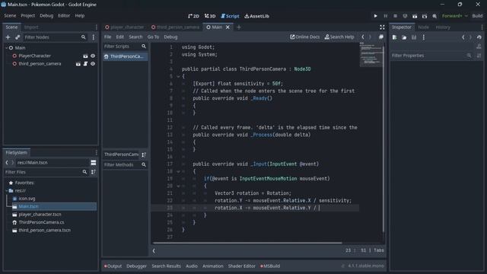Screen dimensions: 487x274
Task: Fold the _Input method at line 18
Action: pyautogui.click(x=178, y=171)
